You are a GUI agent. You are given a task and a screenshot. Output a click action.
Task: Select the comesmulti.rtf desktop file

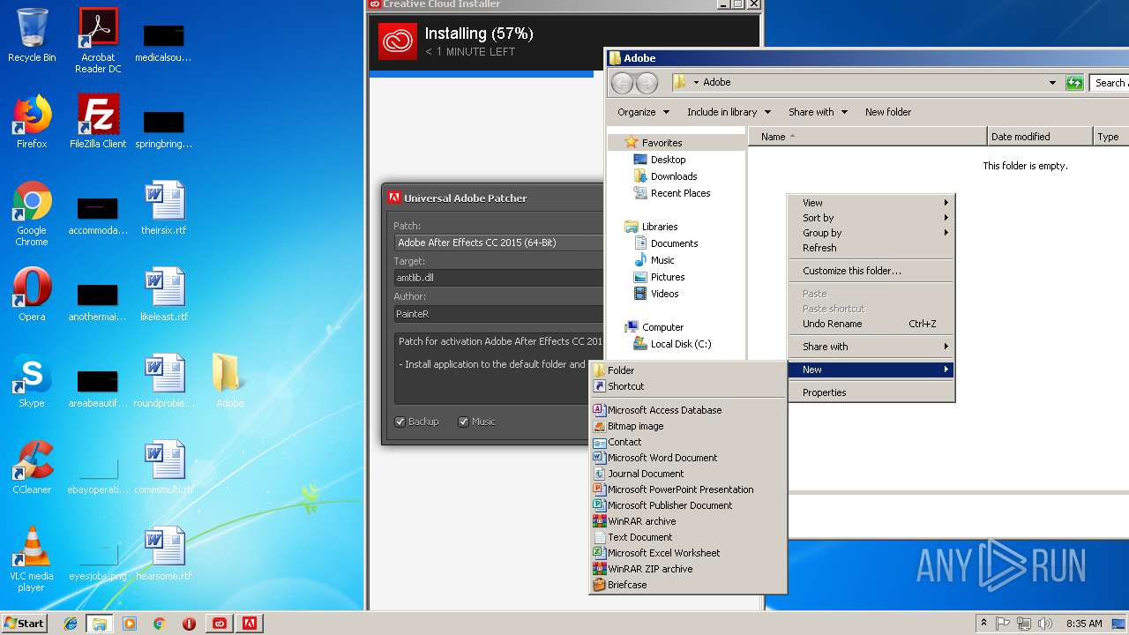(x=164, y=467)
